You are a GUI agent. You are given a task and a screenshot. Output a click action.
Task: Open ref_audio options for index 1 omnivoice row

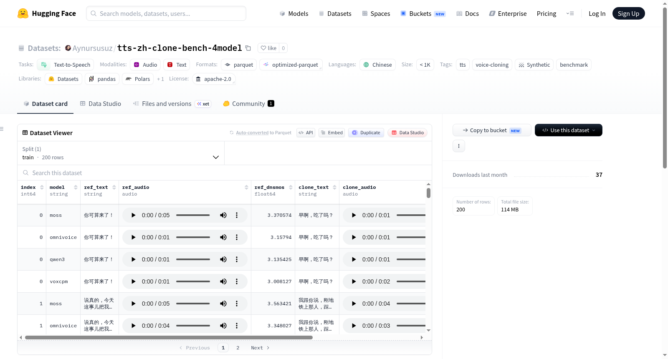[237, 326]
